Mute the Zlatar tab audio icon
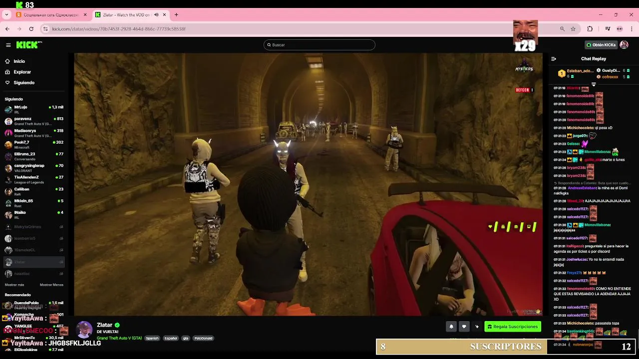This screenshot has width=639, height=359. [156, 15]
